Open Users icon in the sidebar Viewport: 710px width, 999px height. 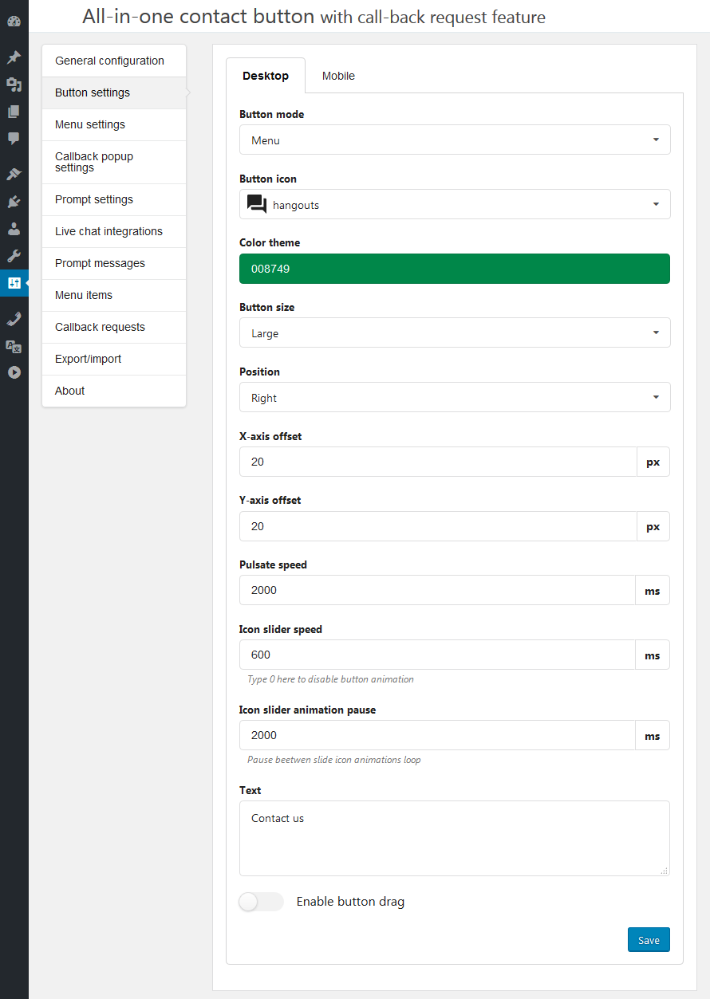click(14, 229)
